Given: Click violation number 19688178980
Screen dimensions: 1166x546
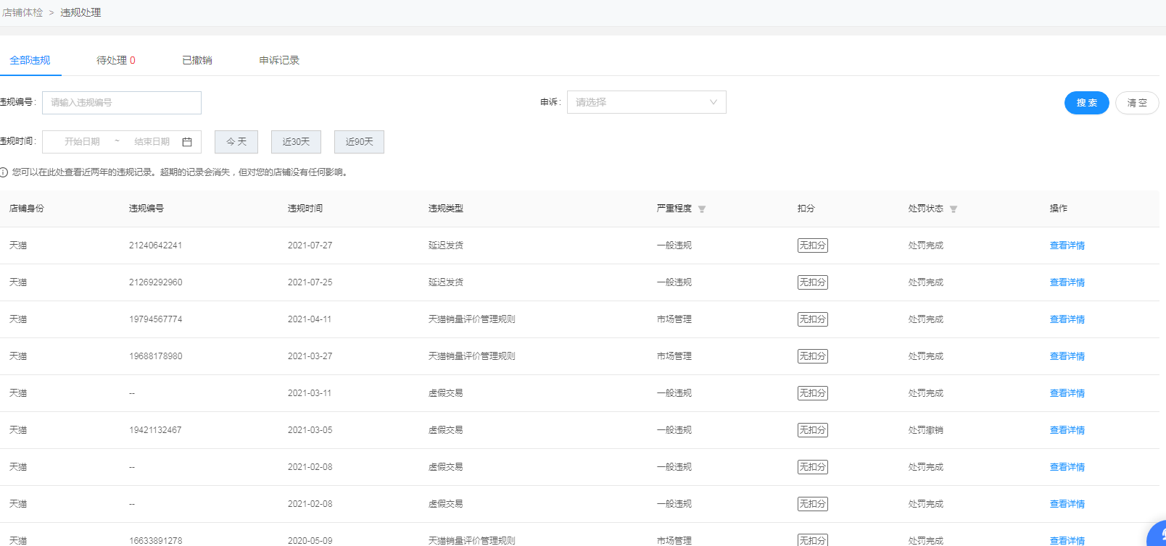Looking at the screenshot, I should [155, 356].
